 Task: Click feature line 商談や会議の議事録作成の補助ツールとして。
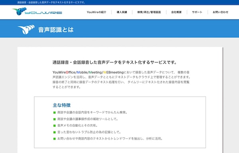coord(88,119)
